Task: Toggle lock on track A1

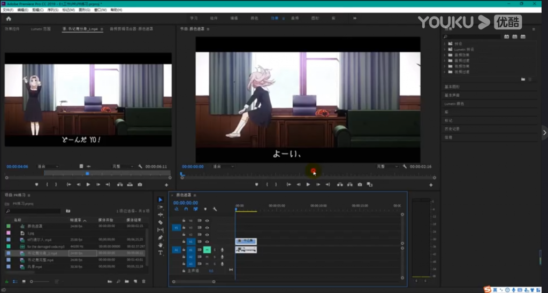Action: (x=184, y=250)
